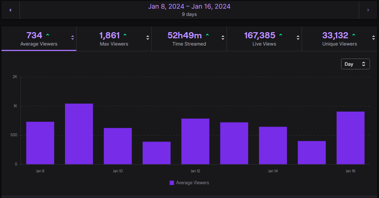Click the 33,132 unique viewers value
379x198 pixels.
point(335,35)
